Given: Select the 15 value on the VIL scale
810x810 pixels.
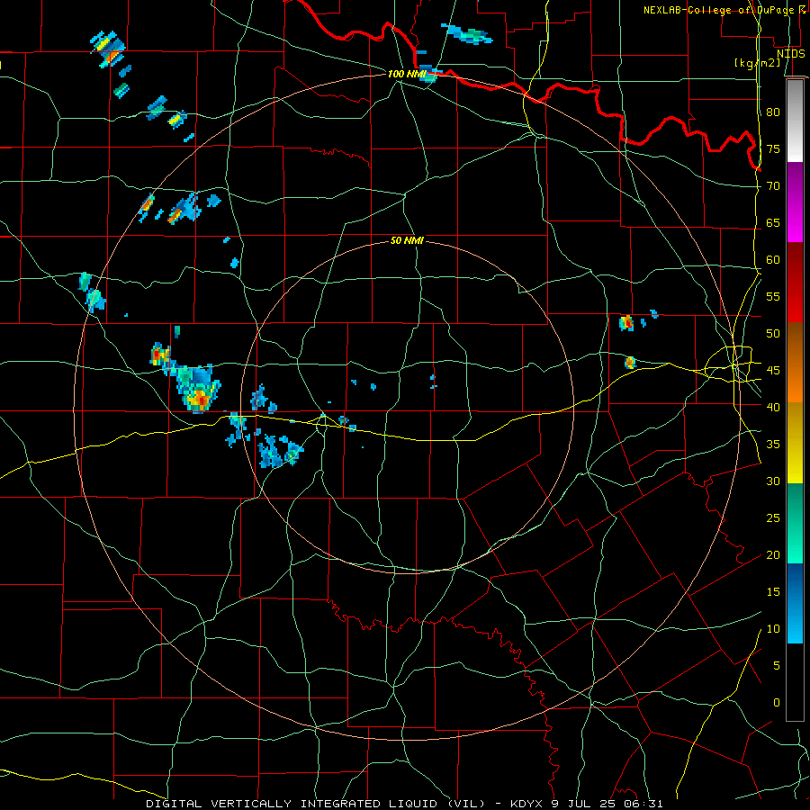Looking at the screenshot, I should pyautogui.click(x=773, y=591).
